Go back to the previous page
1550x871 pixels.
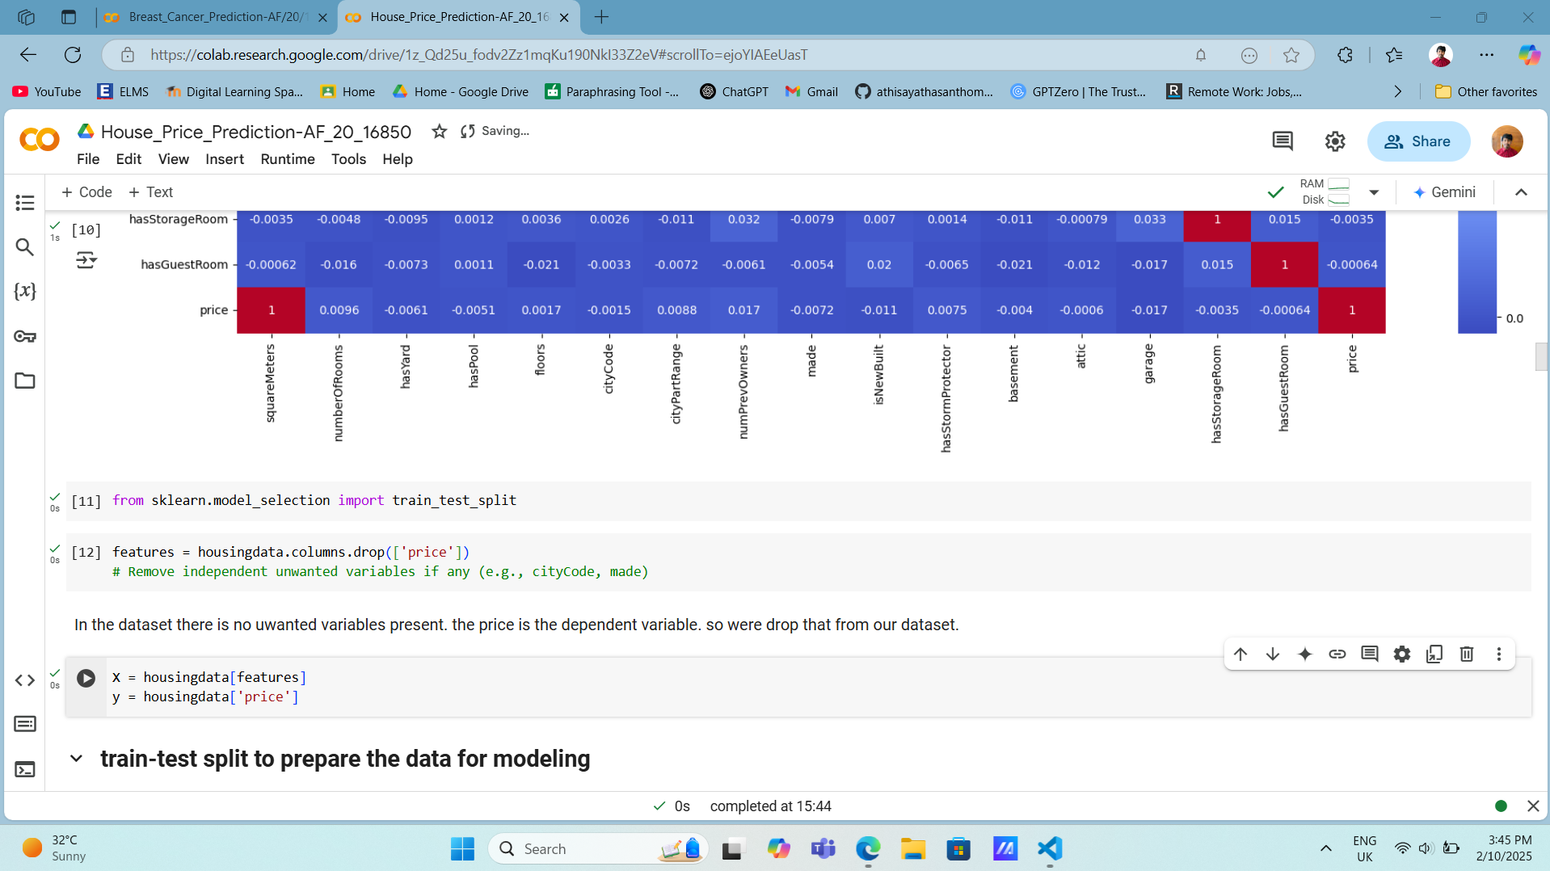tap(28, 55)
